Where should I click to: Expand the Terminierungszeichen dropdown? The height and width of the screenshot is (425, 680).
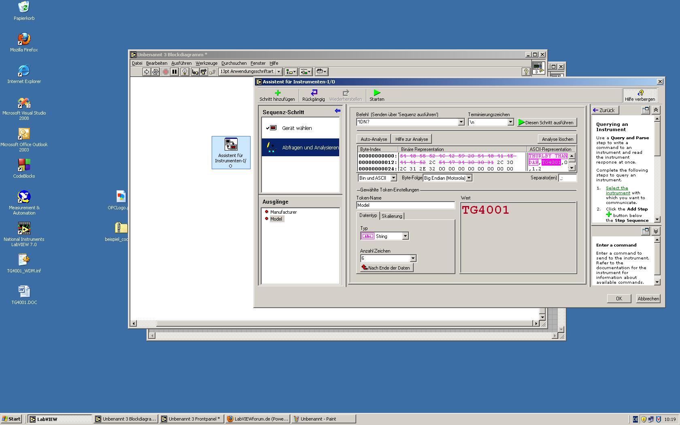(x=510, y=122)
